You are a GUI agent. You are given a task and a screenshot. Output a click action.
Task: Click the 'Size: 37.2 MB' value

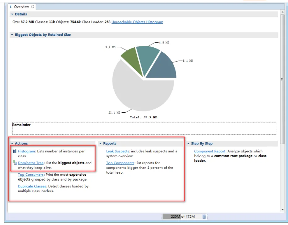tap(23, 22)
